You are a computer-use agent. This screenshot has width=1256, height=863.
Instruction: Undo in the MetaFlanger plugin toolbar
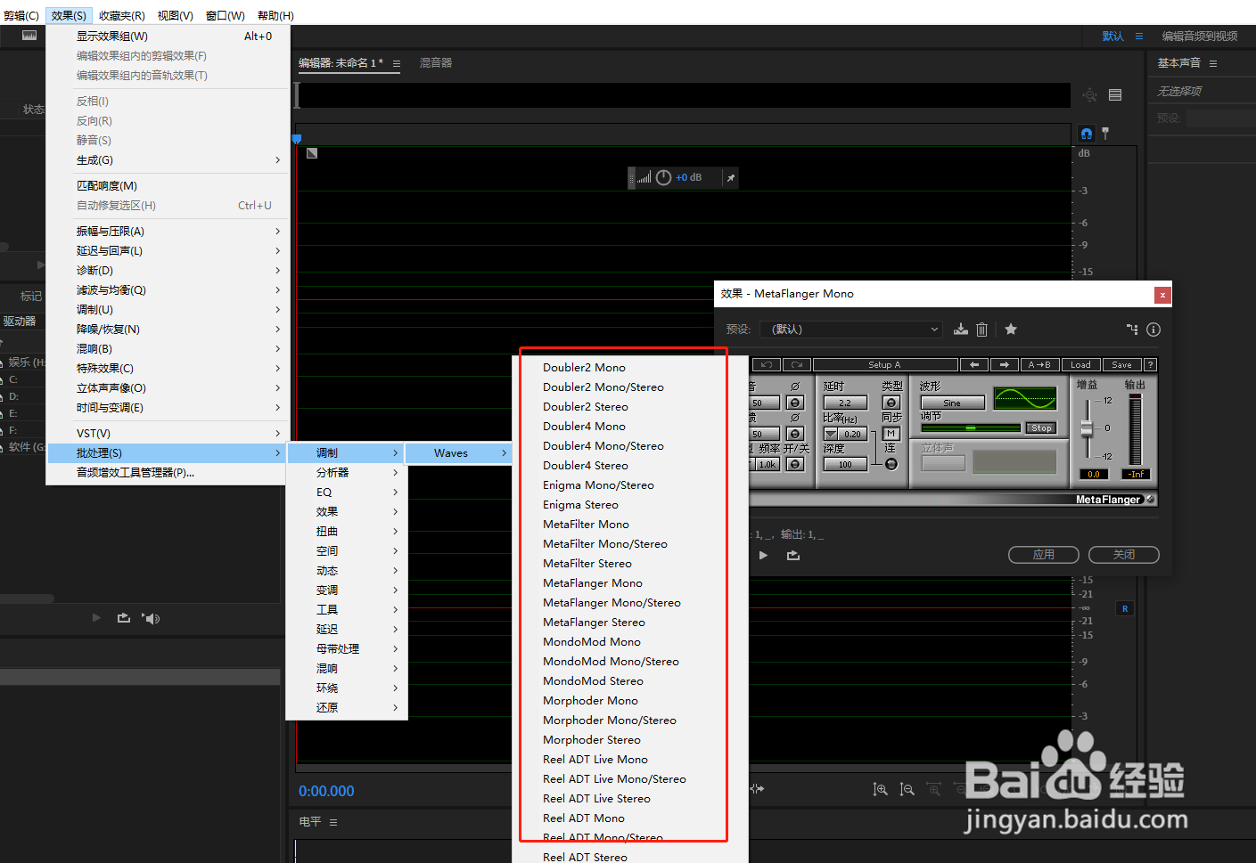[x=767, y=365]
